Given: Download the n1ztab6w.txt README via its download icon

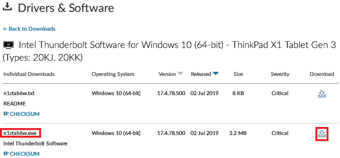Looking at the screenshot, I should (322, 94).
